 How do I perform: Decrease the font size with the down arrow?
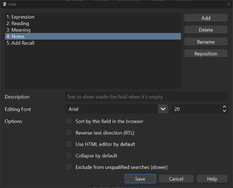[224, 111]
